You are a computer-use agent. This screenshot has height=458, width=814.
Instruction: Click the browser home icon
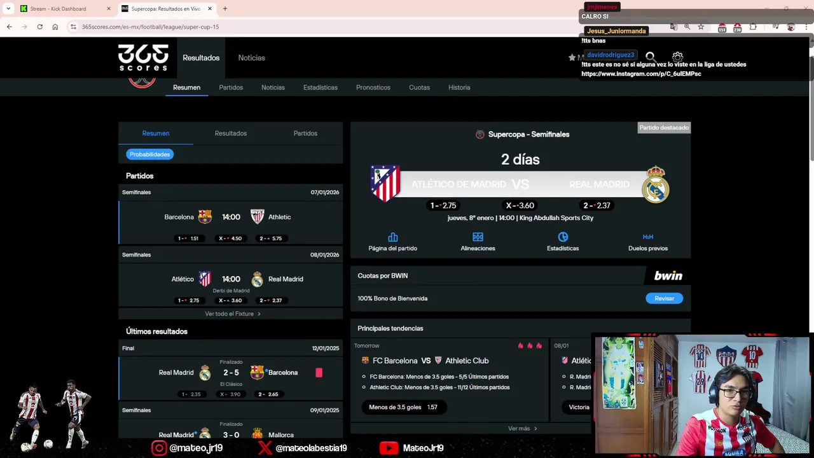(x=55, y=27)
